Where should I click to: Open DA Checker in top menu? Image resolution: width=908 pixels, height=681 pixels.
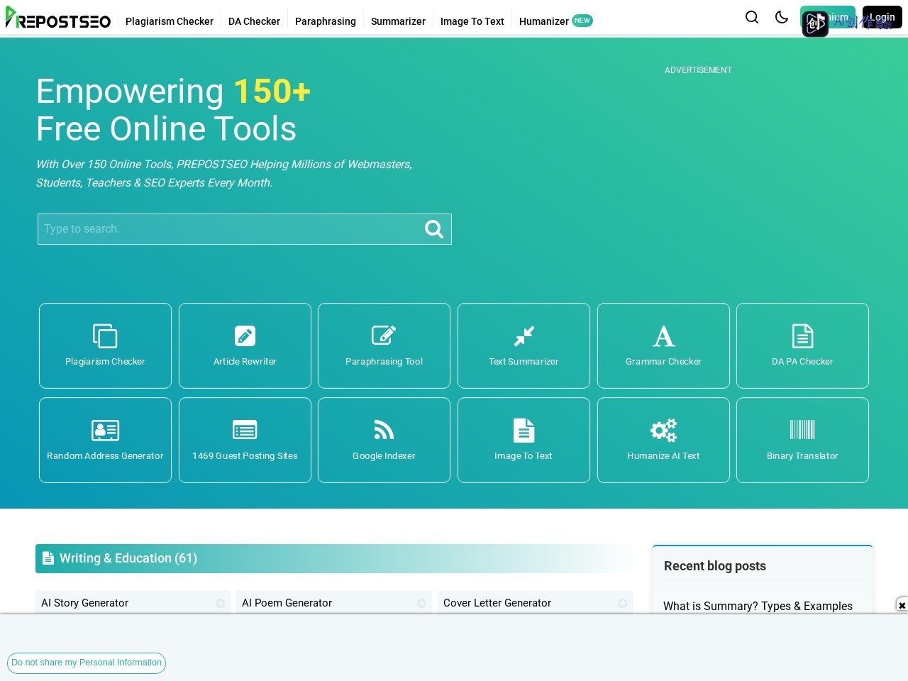click(x=254, y=21)
